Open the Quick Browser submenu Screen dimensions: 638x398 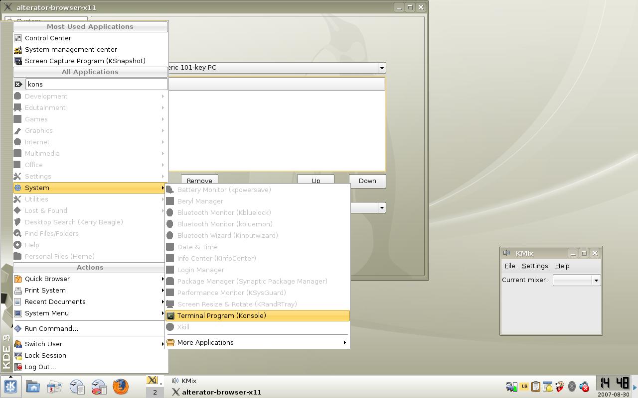click(90, 279)
